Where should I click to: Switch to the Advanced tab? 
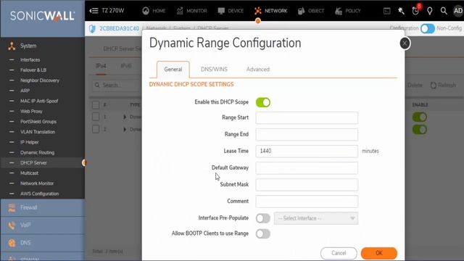(258, 70)
